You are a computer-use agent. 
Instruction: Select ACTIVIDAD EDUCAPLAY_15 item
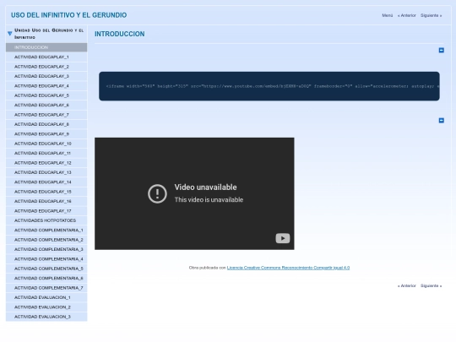point(46,192)
